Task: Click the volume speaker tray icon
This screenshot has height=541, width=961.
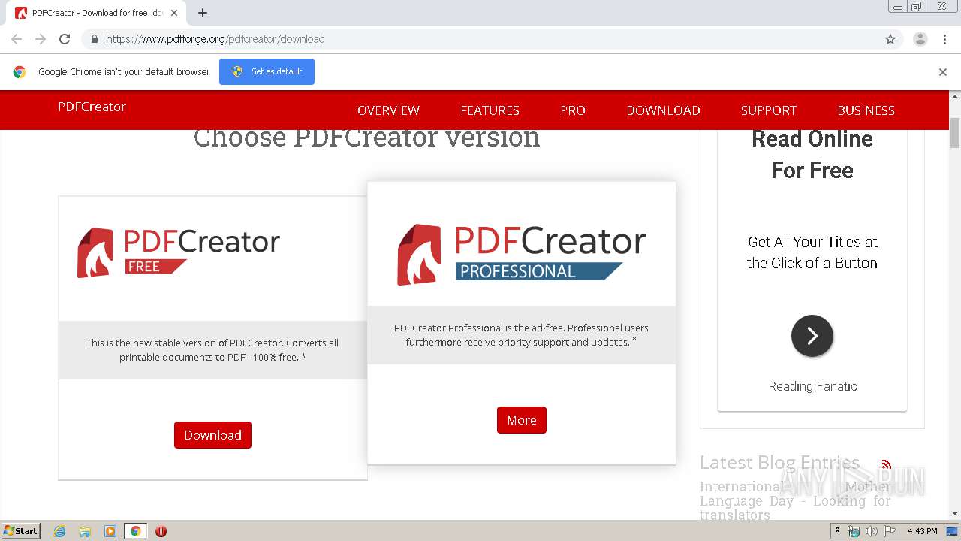Action: 871,531
